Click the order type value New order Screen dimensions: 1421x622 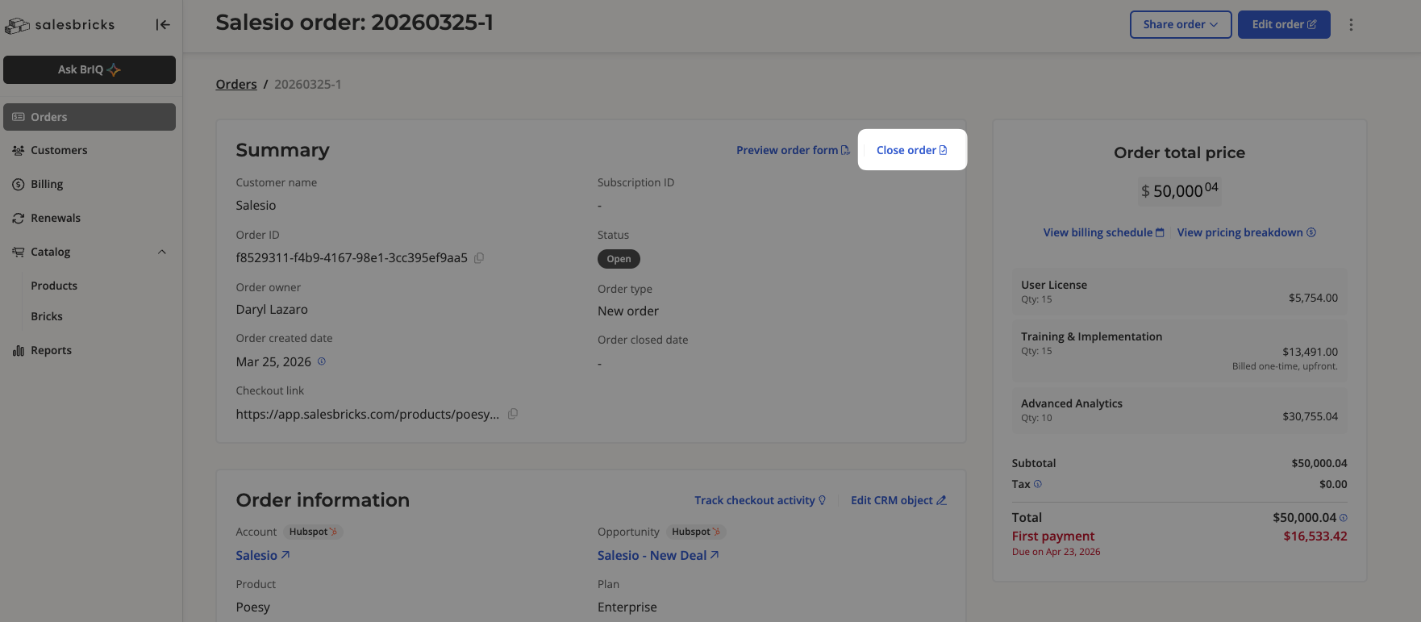[x=628, y=311]
